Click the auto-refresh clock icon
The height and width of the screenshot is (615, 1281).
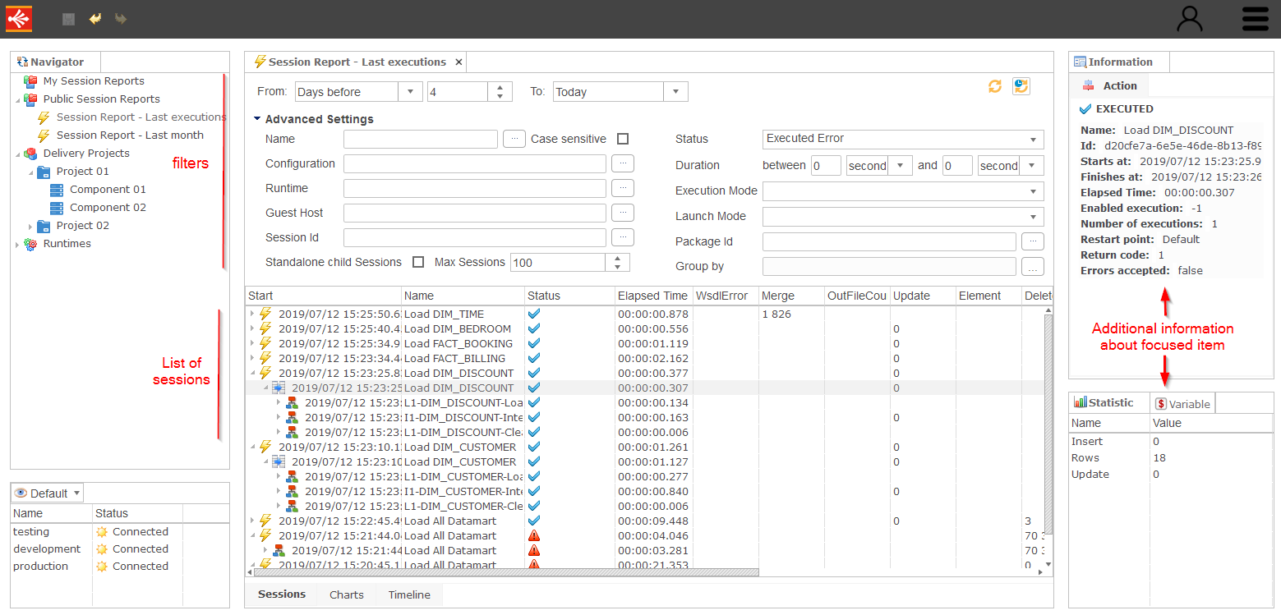[1021, 86]
